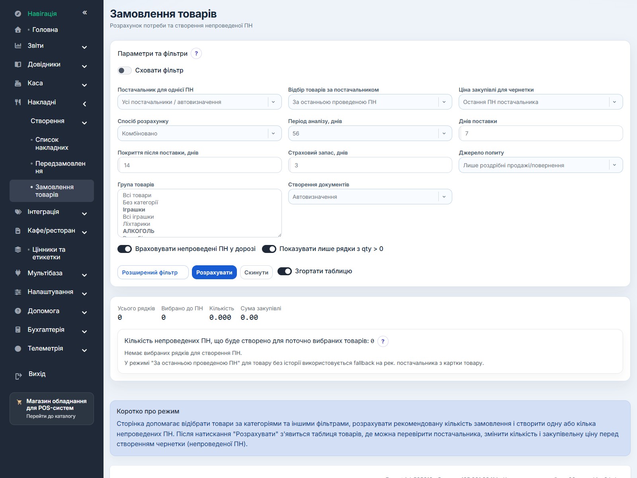Click the Днів поставки input field
The width and height of the screenshot is (637, 478).
541,133
